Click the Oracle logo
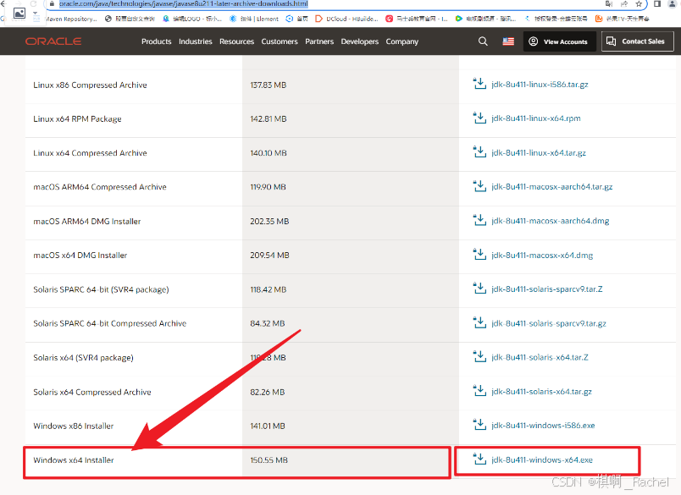681x495 pixels. [x=53, y=41]
